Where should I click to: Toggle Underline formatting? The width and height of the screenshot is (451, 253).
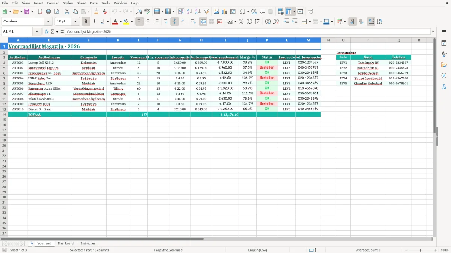point(102,22)
